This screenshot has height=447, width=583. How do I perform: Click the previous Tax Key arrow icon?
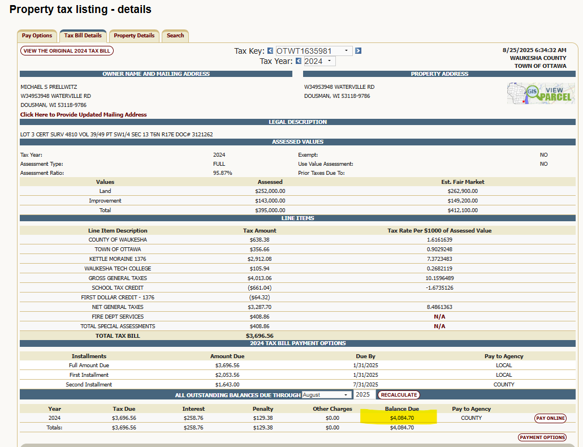pyautogui.click(x=270, y=51)
